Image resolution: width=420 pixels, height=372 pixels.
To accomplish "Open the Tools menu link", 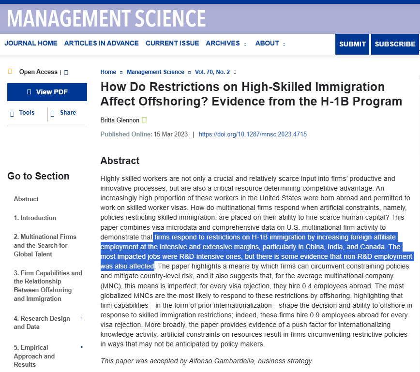I will [x=27, y=113].
